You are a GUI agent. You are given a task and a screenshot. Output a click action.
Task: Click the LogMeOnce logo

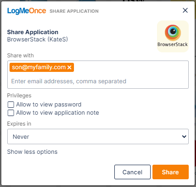(27, 11)
